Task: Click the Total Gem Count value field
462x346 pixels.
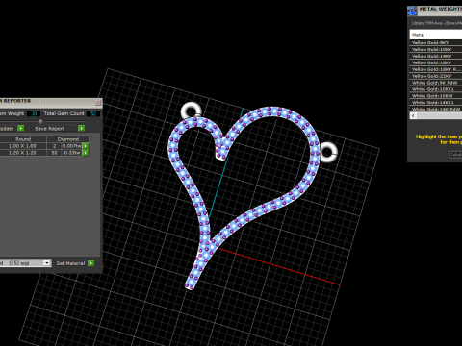Action: point(93,113)
